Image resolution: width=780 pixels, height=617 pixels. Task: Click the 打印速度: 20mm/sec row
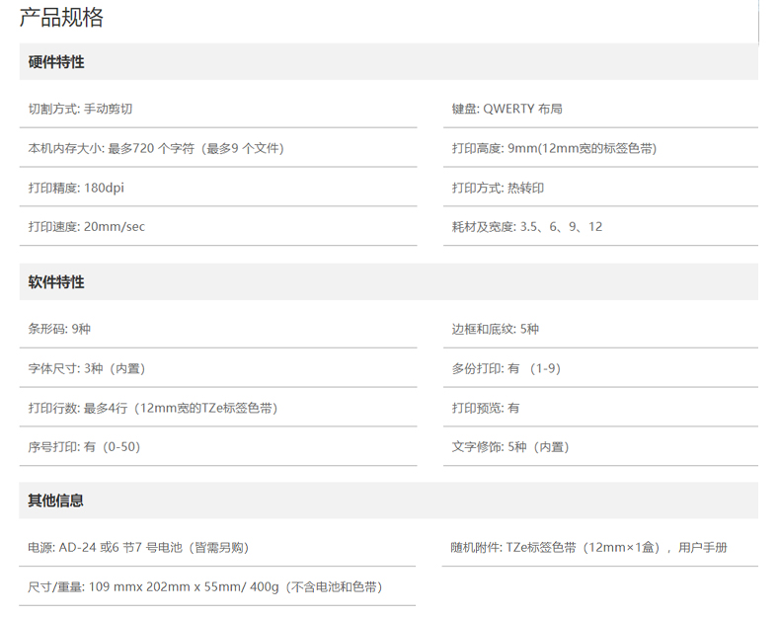click(87, 227)
